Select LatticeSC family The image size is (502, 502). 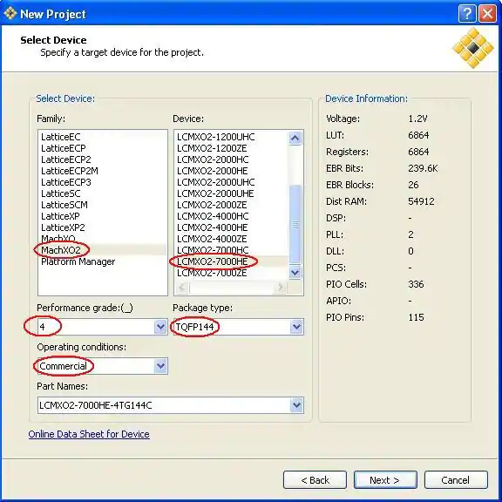coord(61,193)
